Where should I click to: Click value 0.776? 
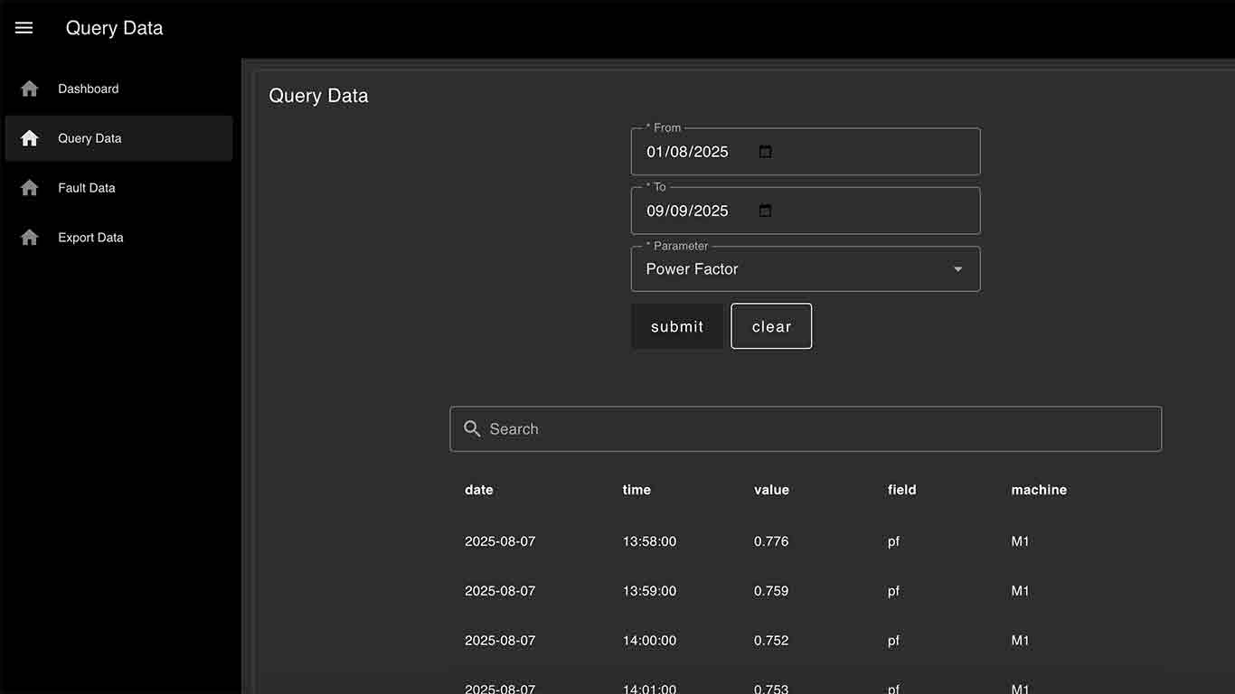(771, 541)
